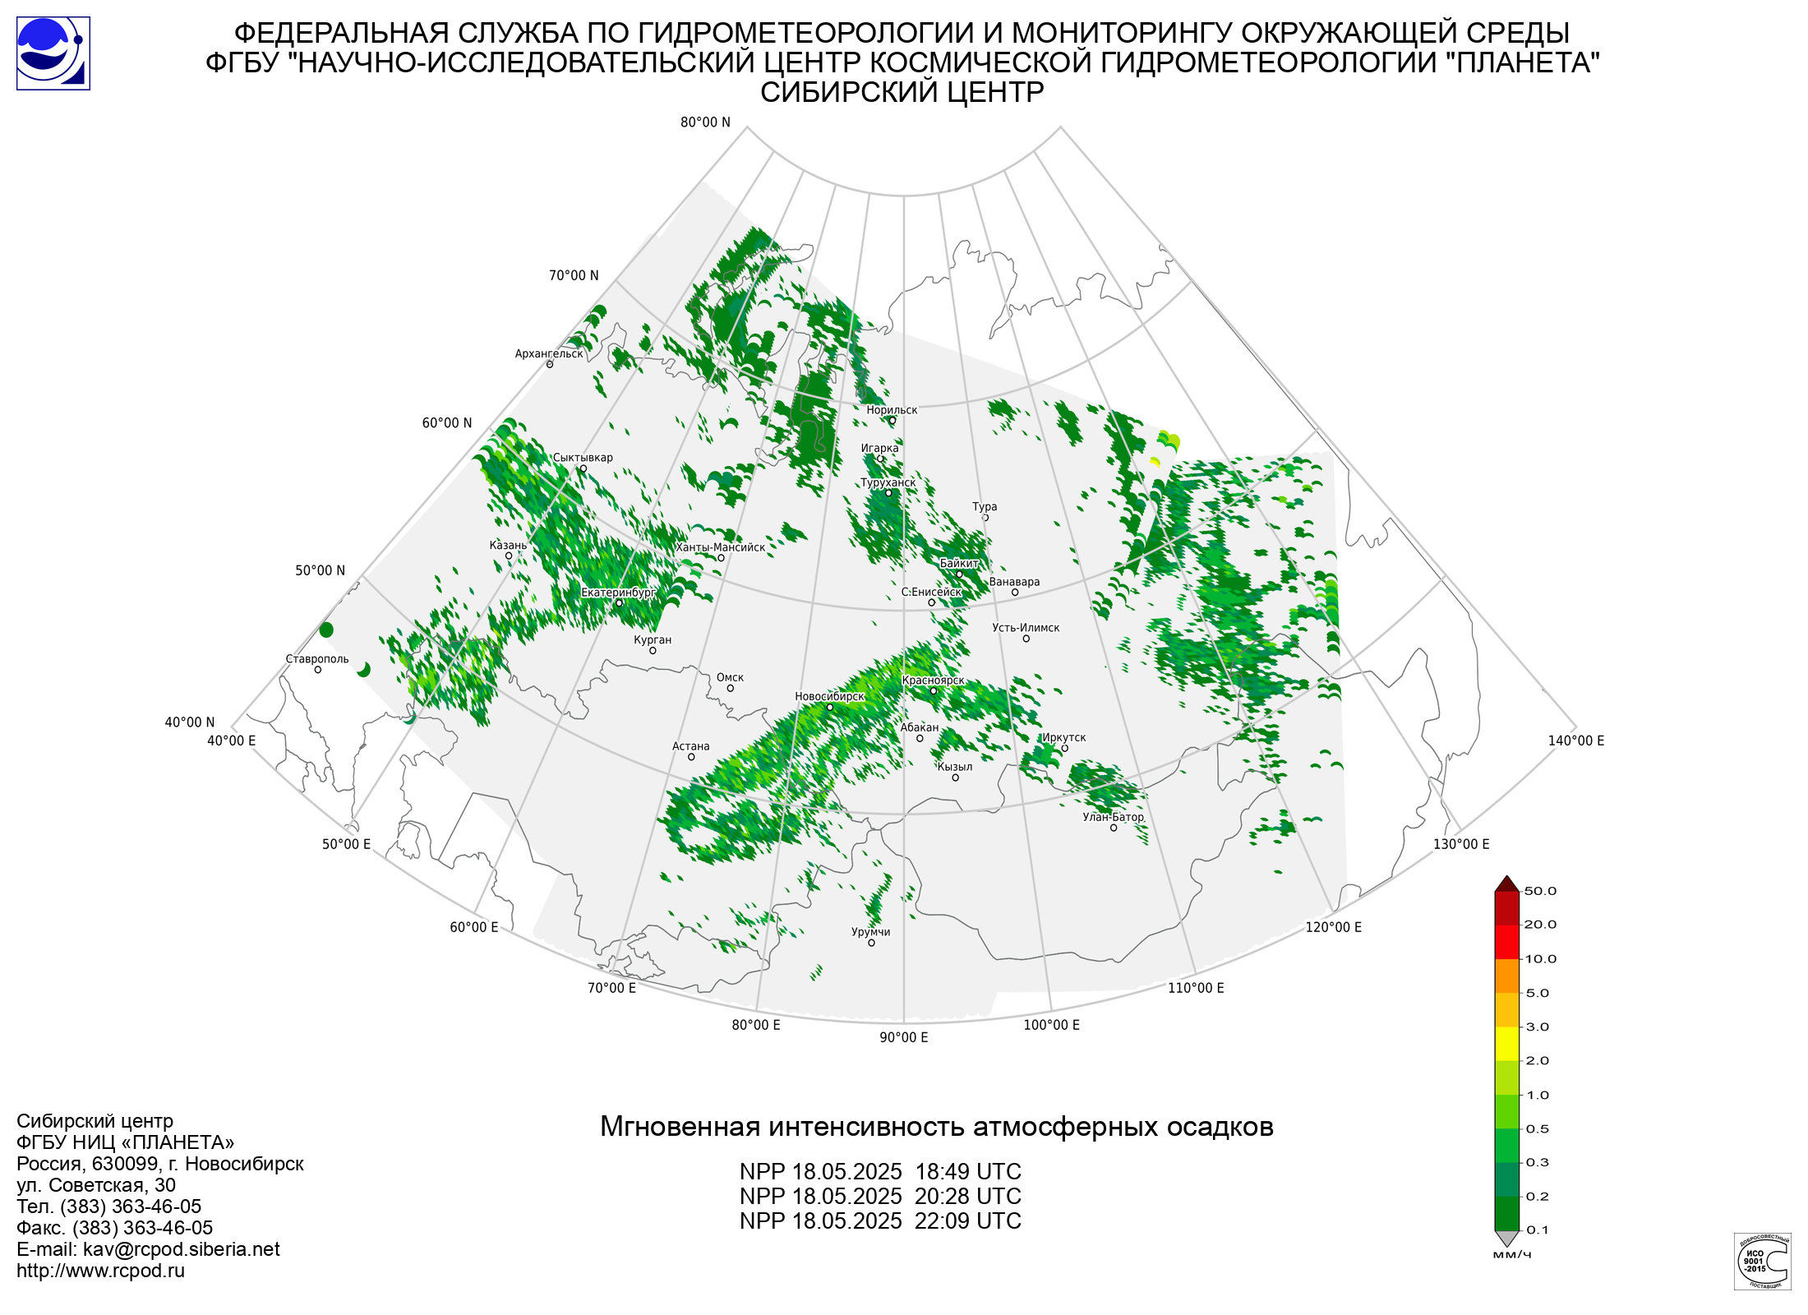The image size is (1808, 1315).
Task: Click the ISO 9001-2015 certification badge
Action: click(x=1762, y=1261)
